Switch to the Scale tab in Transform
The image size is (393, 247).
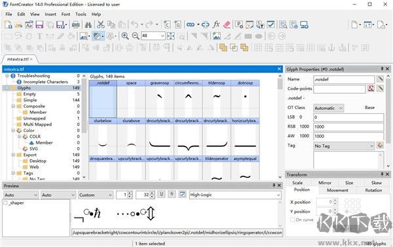297,183
